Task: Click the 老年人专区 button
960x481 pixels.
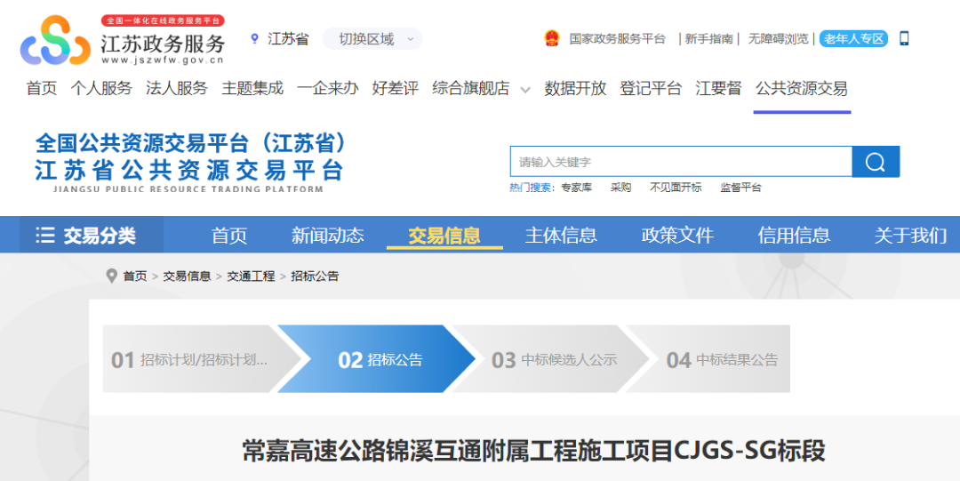Action: 853,39
